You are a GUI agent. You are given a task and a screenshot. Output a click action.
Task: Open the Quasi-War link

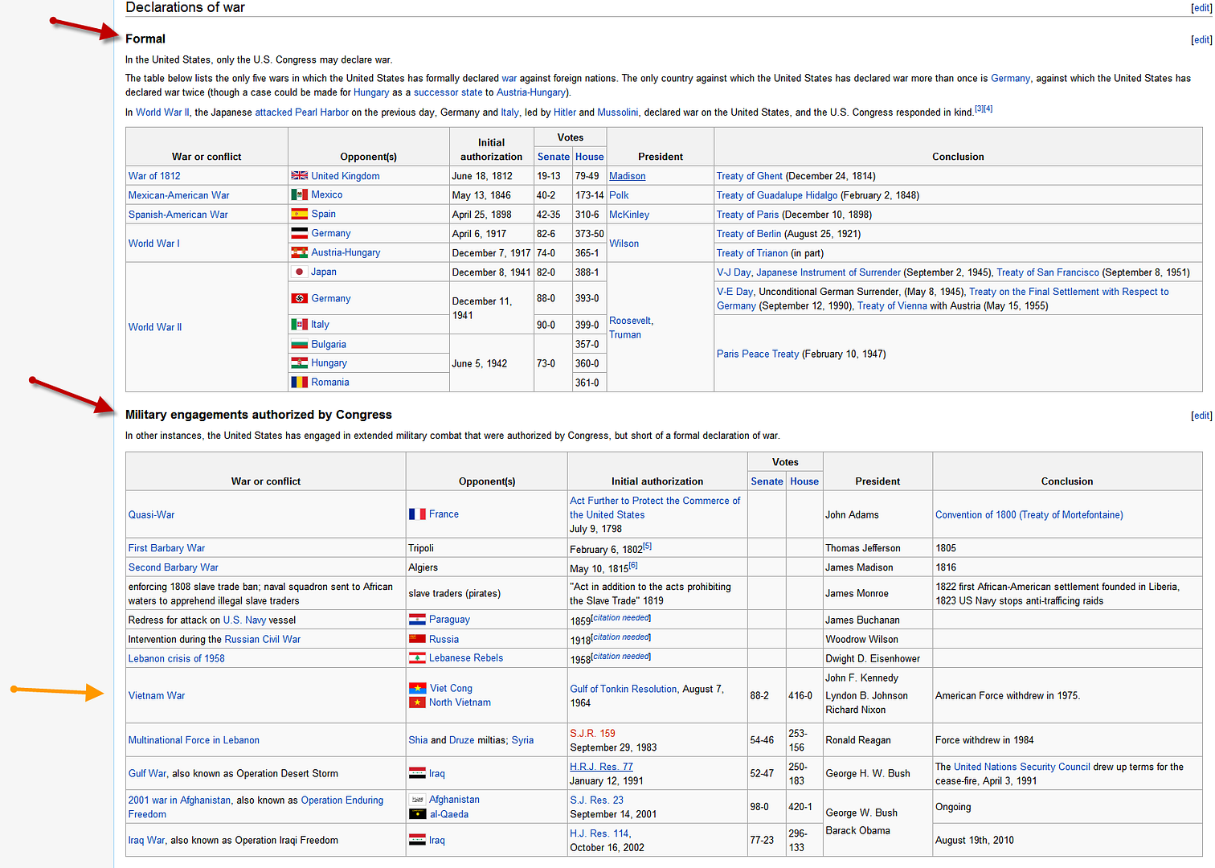click(151, 515)
